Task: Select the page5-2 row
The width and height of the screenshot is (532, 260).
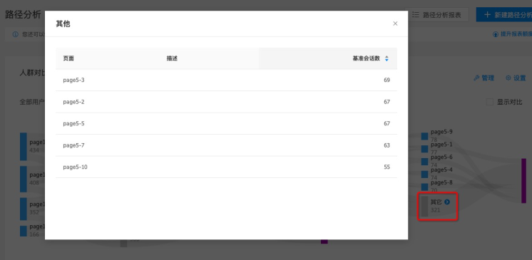Action: 226,102
